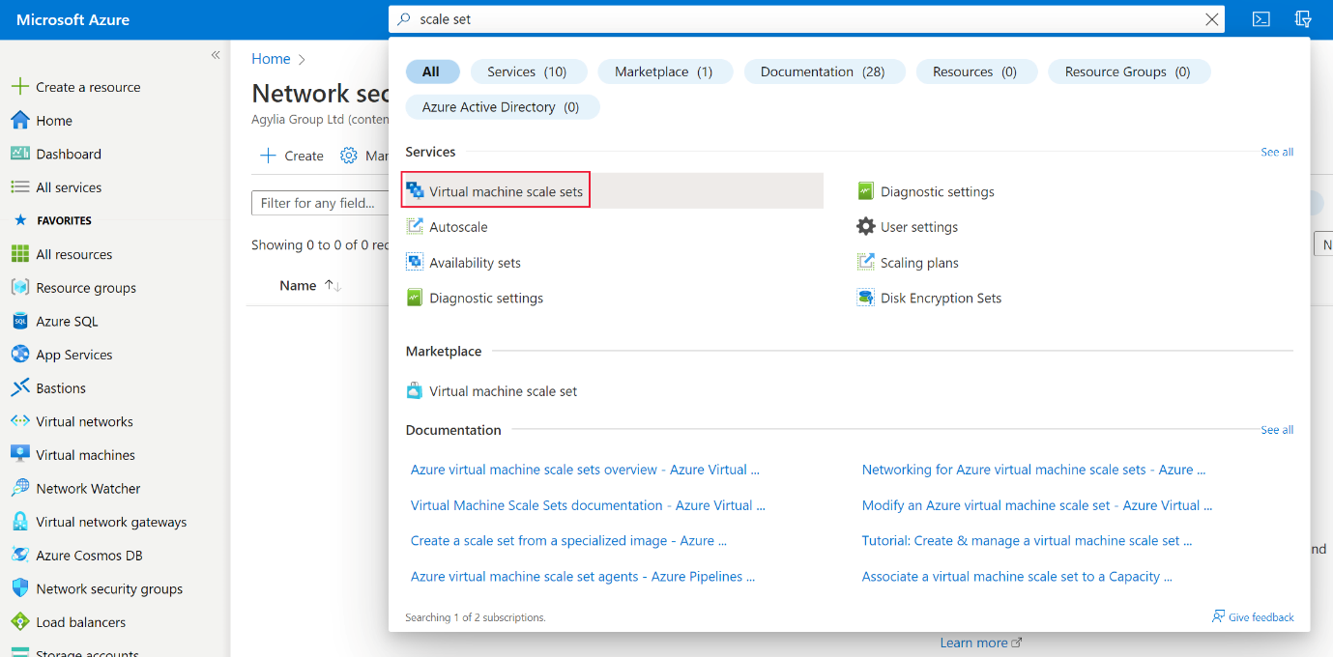Image resolution: width=1333 pixels, height=657 pixels.
Task: Open Azure virtual machine scale sets overview doc
Action: coord(585,470)
